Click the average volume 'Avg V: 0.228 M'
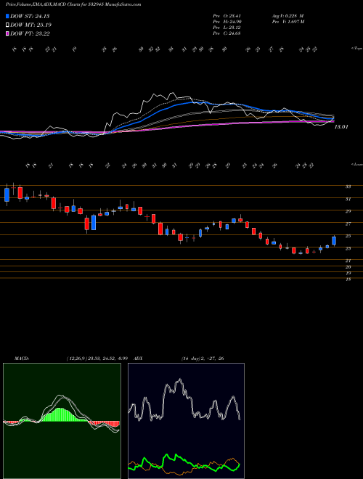This screenshot has width=363, height=479. 287,15
